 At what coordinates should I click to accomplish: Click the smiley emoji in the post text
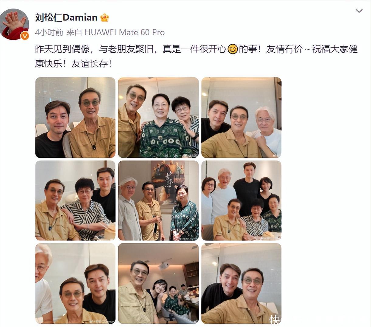[x=233, y=49]
